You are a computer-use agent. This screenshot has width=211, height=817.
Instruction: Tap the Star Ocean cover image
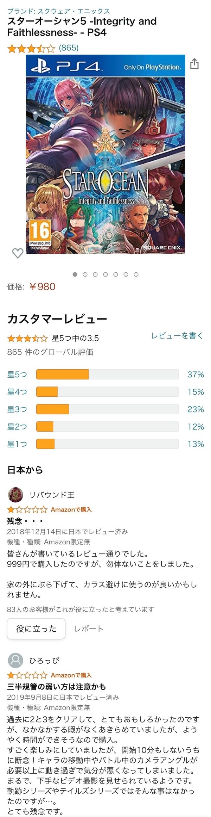tap(105, 154)
